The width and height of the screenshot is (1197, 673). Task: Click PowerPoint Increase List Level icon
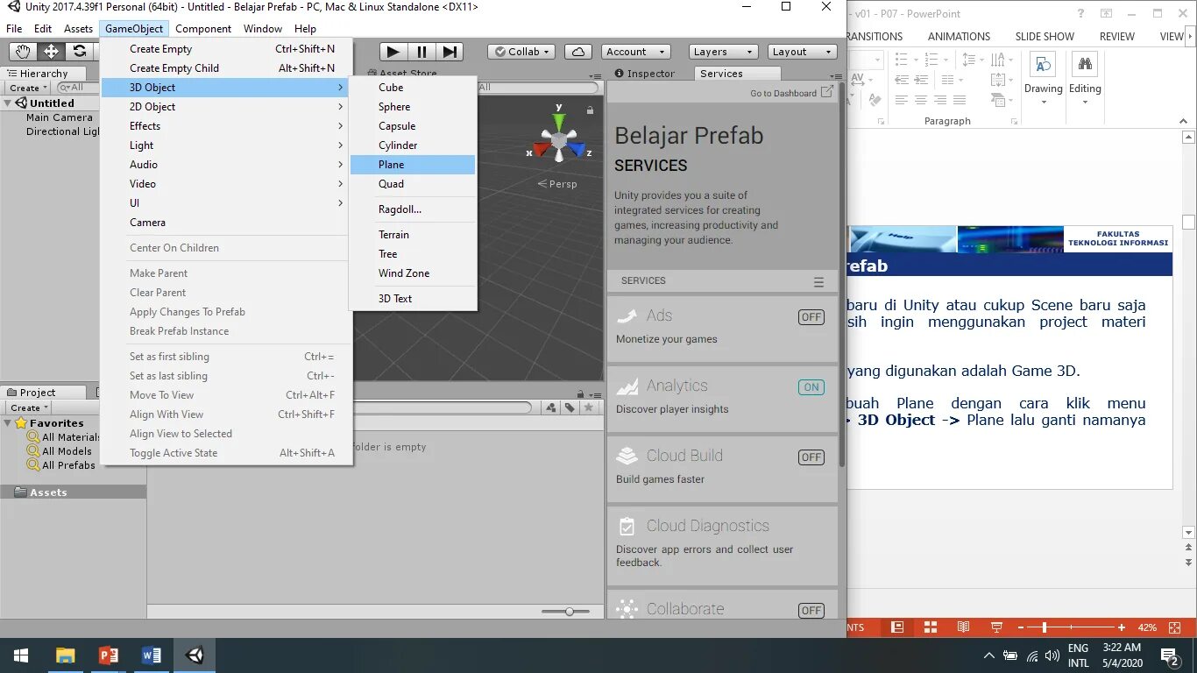(x=920, y=80)
